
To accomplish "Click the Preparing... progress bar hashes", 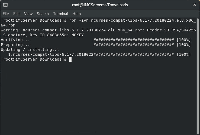I will [134, 45].
